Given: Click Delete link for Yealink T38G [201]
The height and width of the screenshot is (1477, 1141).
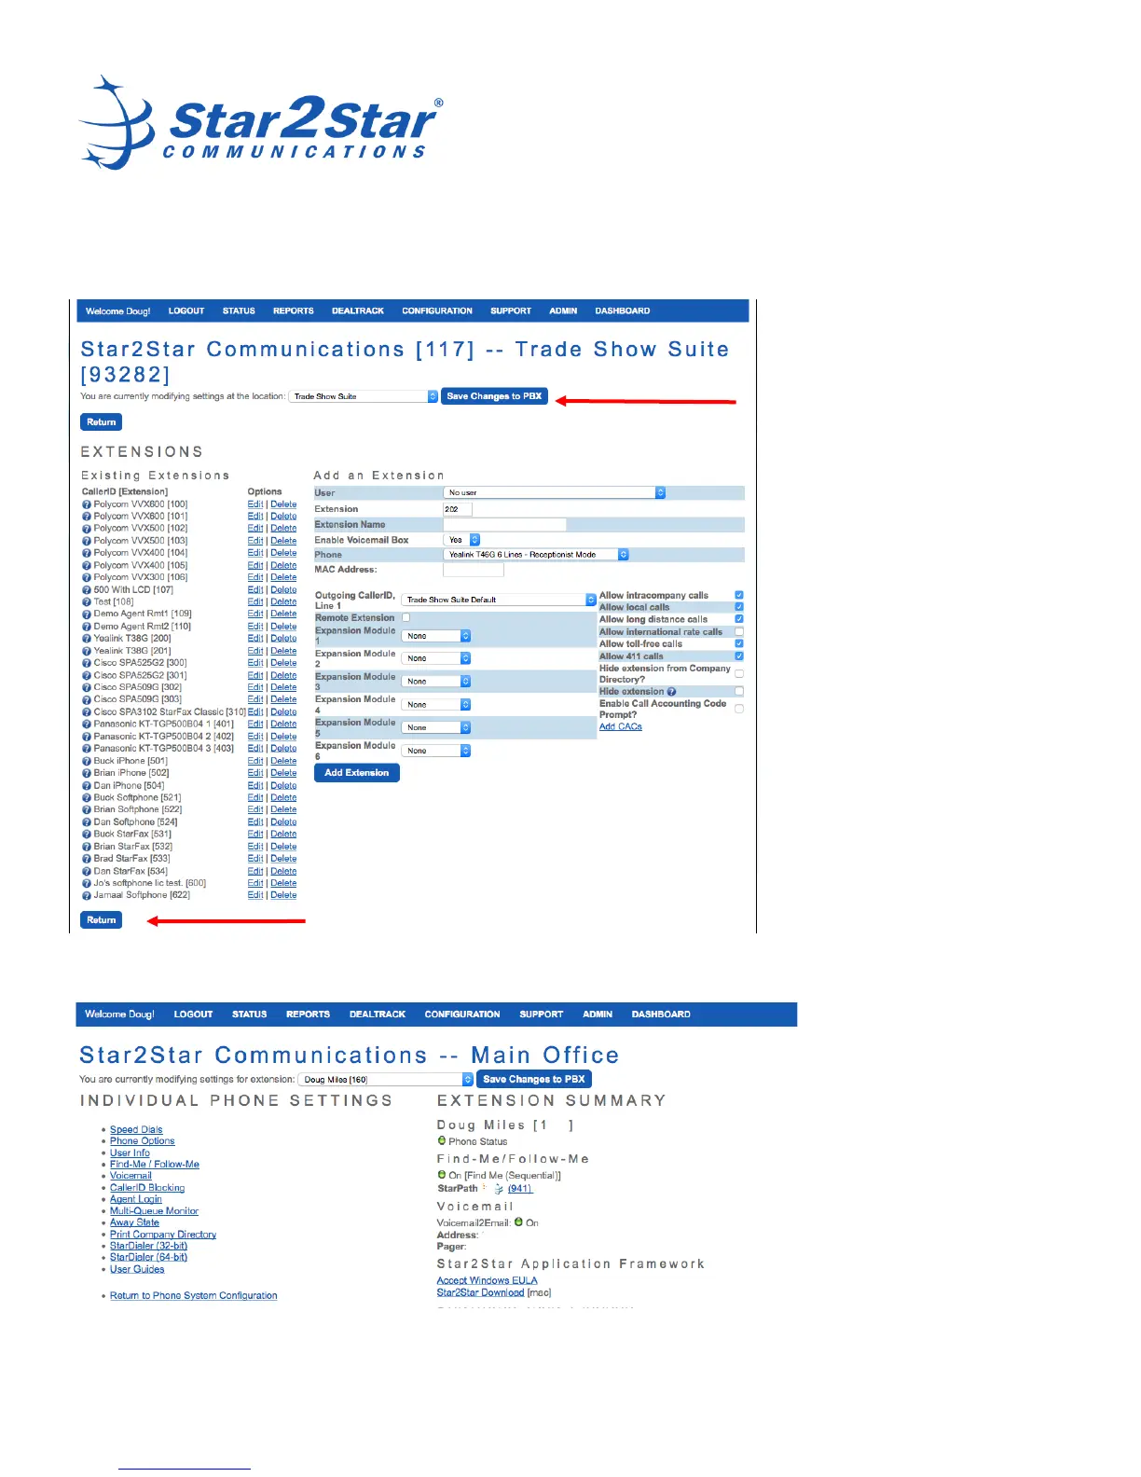Looking at the screenshot, I should pos(284,651).
